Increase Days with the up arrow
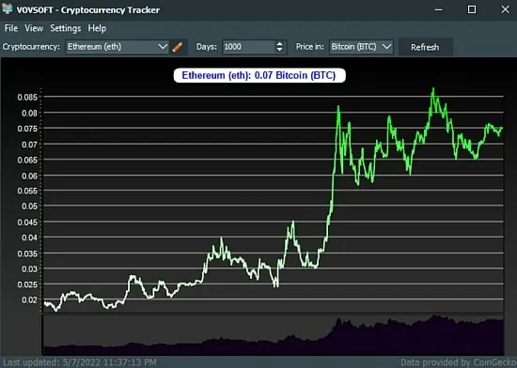This screenshot has height=368, width=517. 279,43
